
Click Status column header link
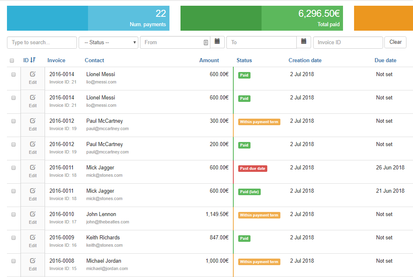pos(244,60)
